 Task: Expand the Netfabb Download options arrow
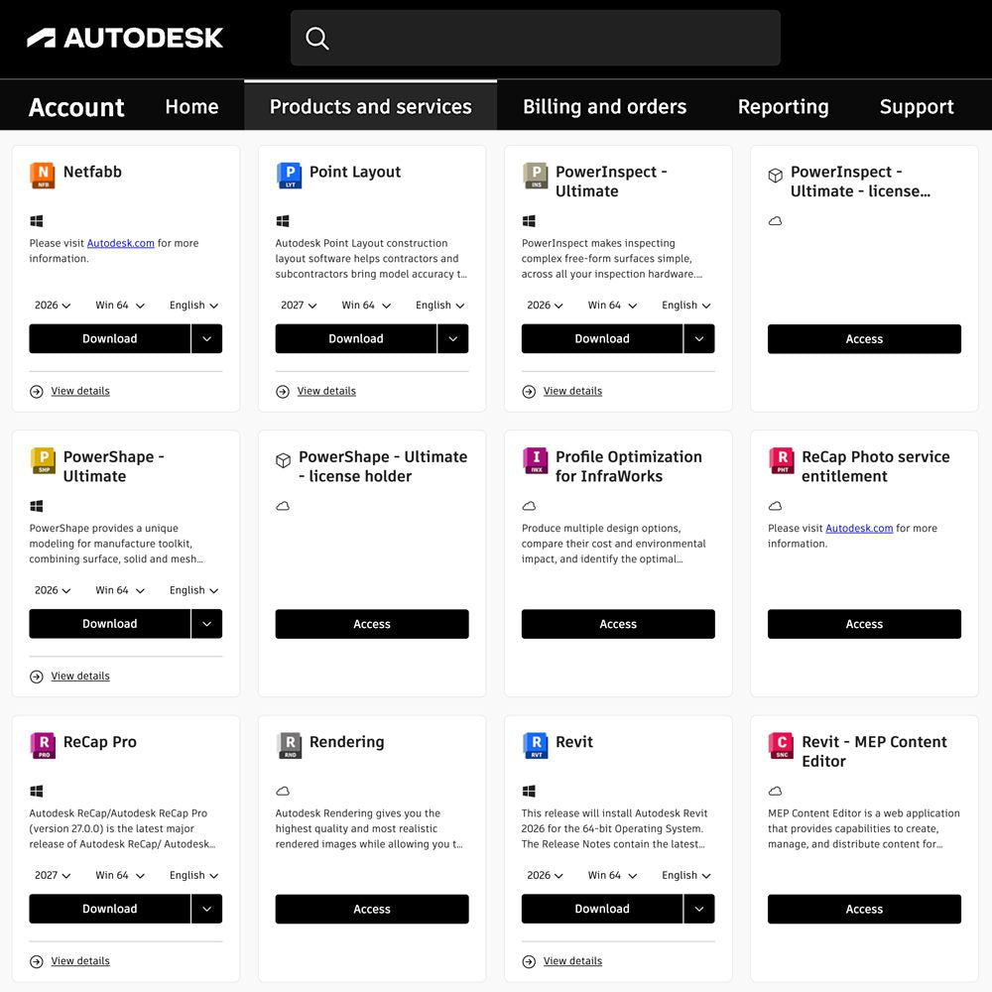pos(207,338)
